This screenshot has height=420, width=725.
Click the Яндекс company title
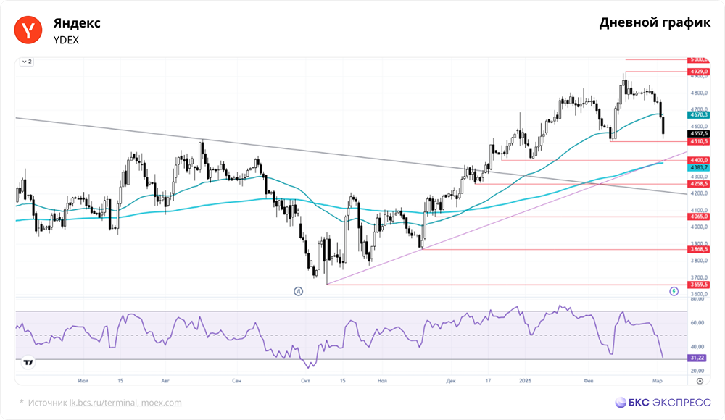pyautogui.click(x=77, y=23)
